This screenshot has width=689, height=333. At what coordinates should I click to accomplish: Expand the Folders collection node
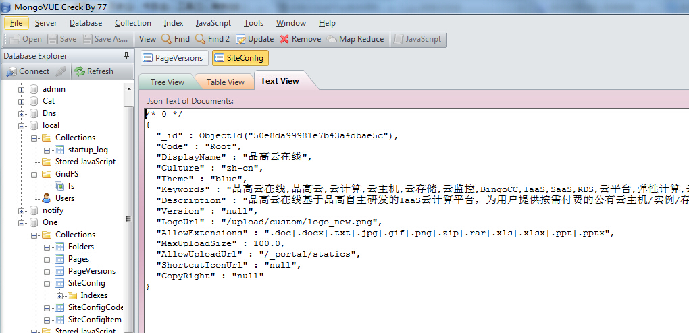tap(47, 247)
